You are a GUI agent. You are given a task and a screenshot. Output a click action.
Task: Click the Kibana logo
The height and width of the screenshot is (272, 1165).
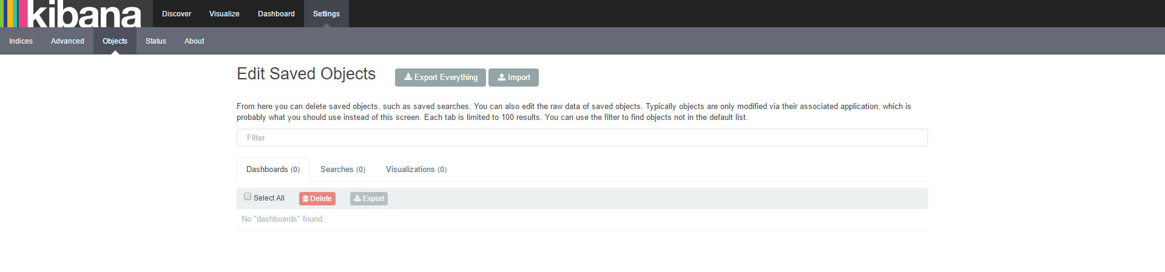[x=73, y=14]
